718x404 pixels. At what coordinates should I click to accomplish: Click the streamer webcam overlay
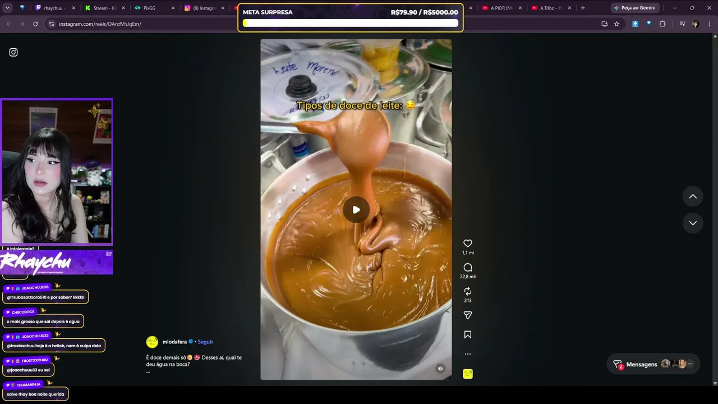click(57, 172)
